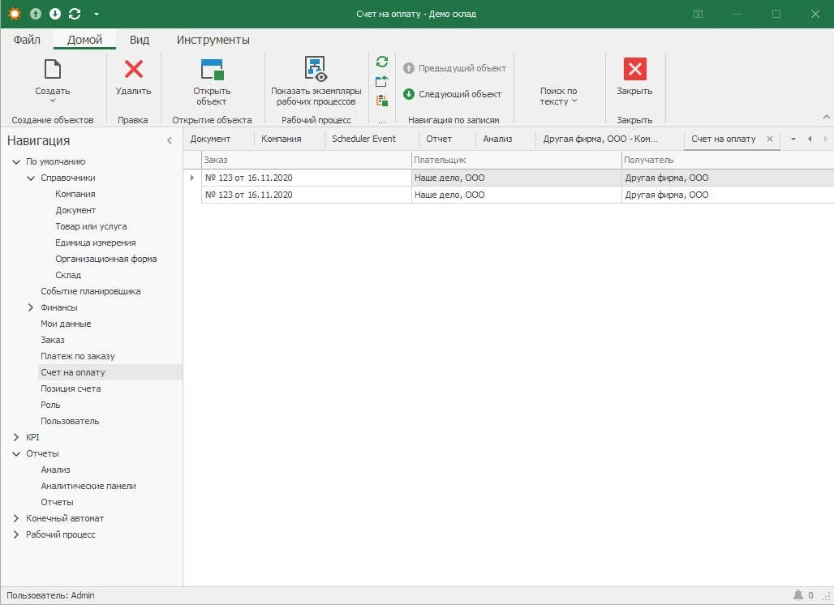Click the small window-with-arrow icon in the ribbon
The width and height of the screenshot is (834, 605).
[382, 81]
